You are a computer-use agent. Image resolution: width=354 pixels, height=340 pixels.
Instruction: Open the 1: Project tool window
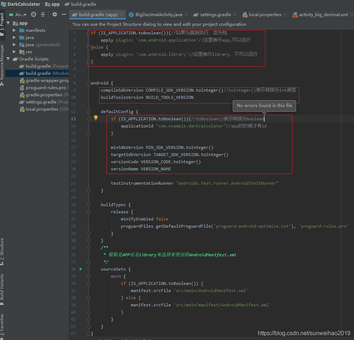click(2, 24)
